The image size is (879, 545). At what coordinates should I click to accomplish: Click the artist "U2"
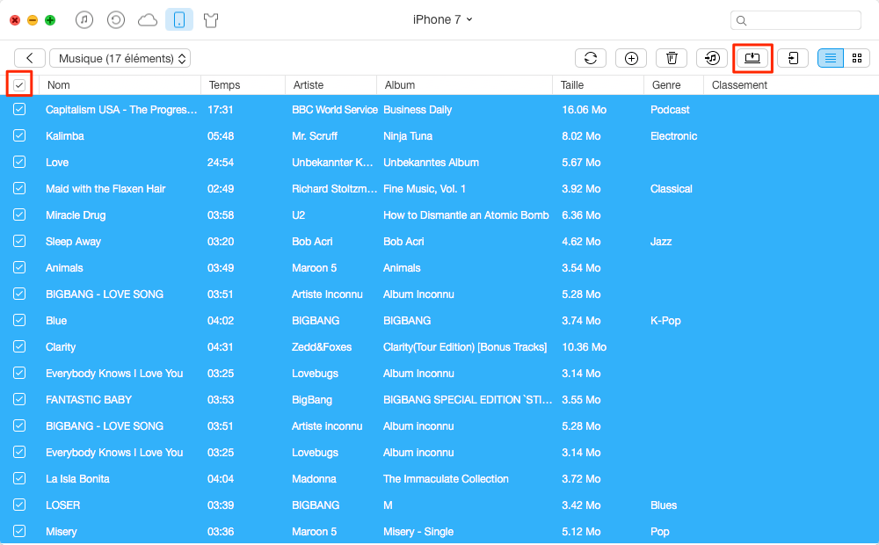pyautogui.click(x=298, y=215)
